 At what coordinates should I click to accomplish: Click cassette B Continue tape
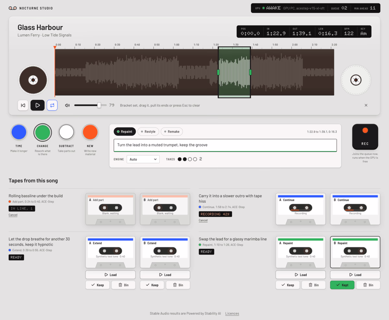pyautogui.click(x=355, y=209)
